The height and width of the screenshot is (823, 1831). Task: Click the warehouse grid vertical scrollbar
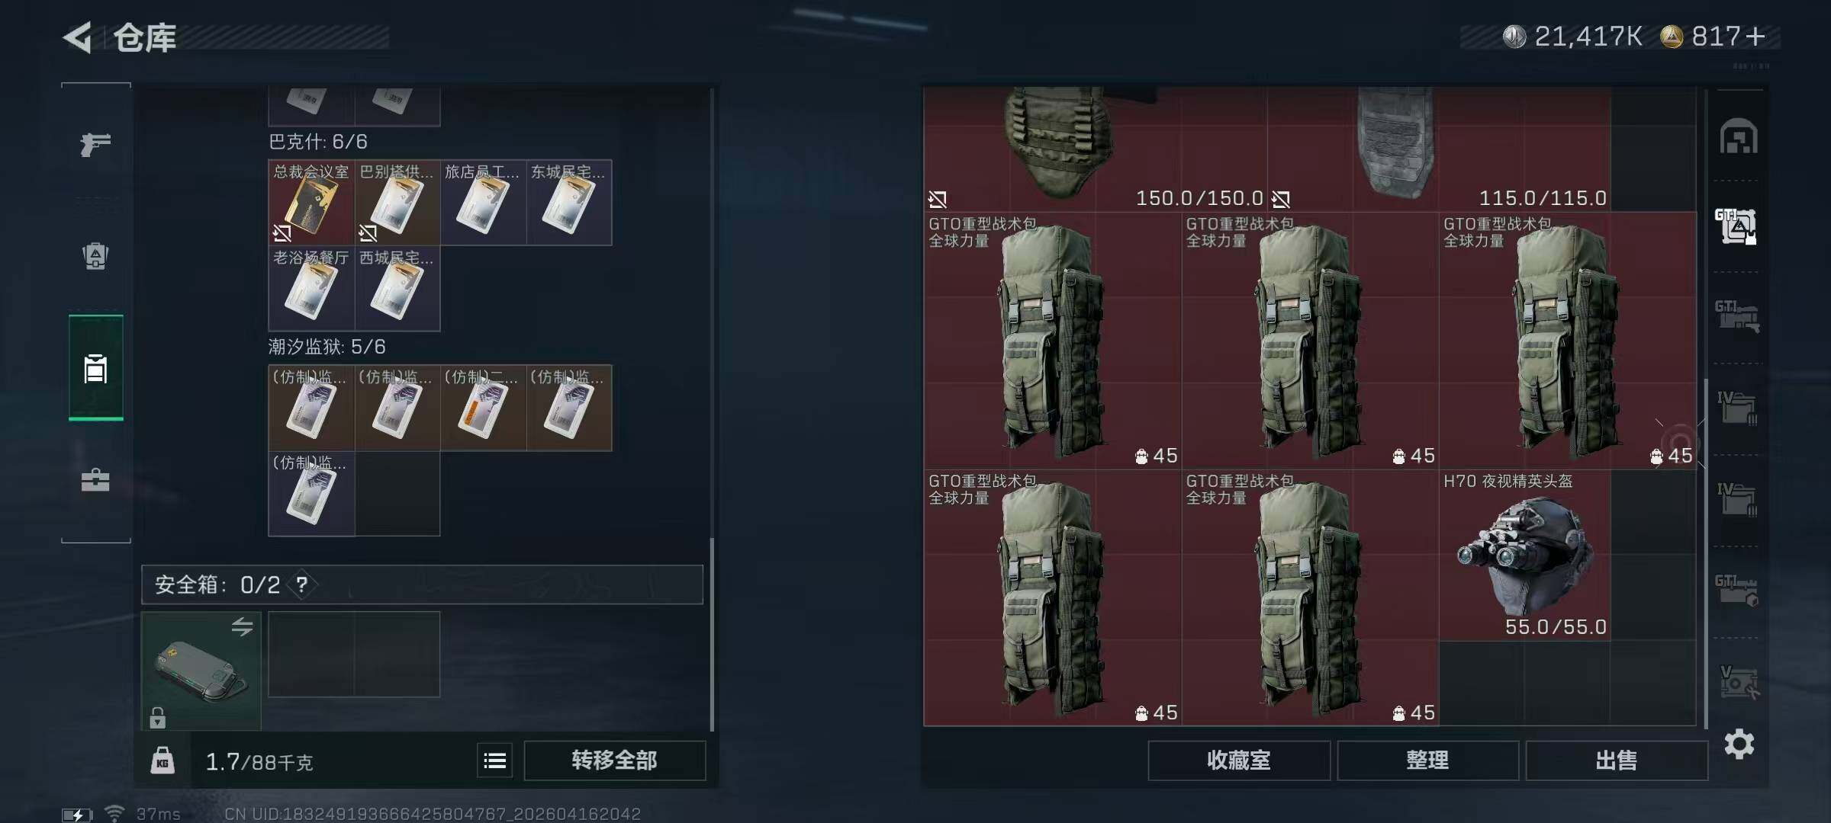point(1706,552)
